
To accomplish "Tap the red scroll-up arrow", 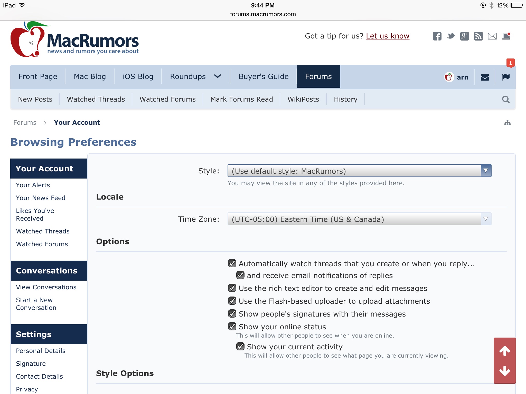I will [x=505, y=351].
